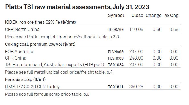This screenshot has width=189, height=105.
Task: Click the 110.05 close price
Action: (x=136, y=29)
